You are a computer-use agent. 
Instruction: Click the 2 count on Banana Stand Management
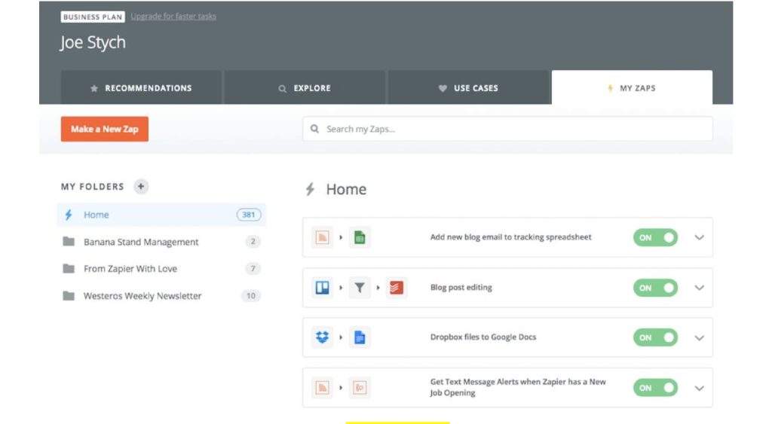click(x=253, y=242)
